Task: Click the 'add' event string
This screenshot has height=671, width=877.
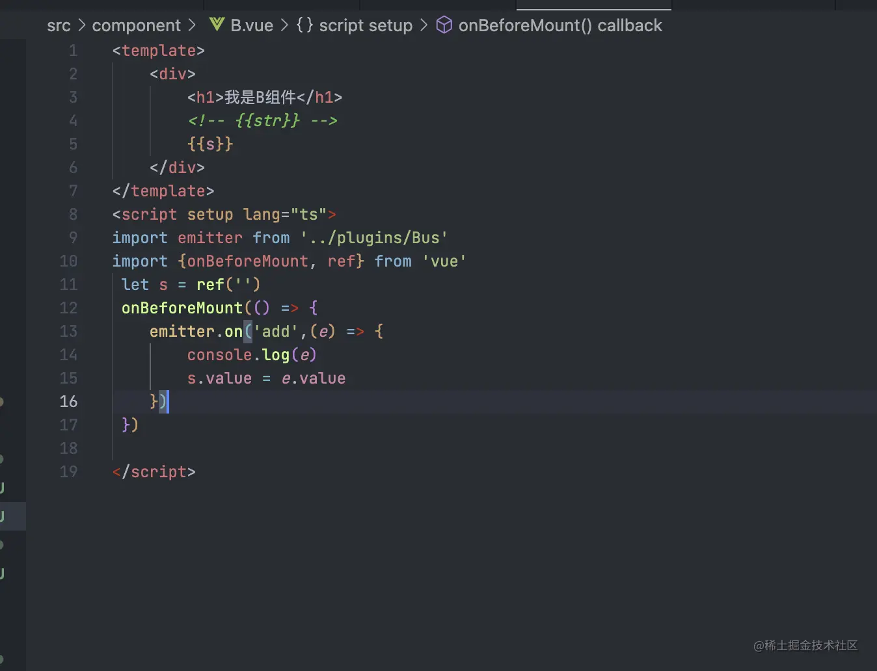Action: pyautogui.click(x=276, y=332)
